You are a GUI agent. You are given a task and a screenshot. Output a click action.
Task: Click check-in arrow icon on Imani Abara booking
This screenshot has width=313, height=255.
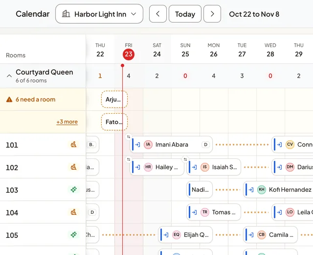click(x=137, y=145)
